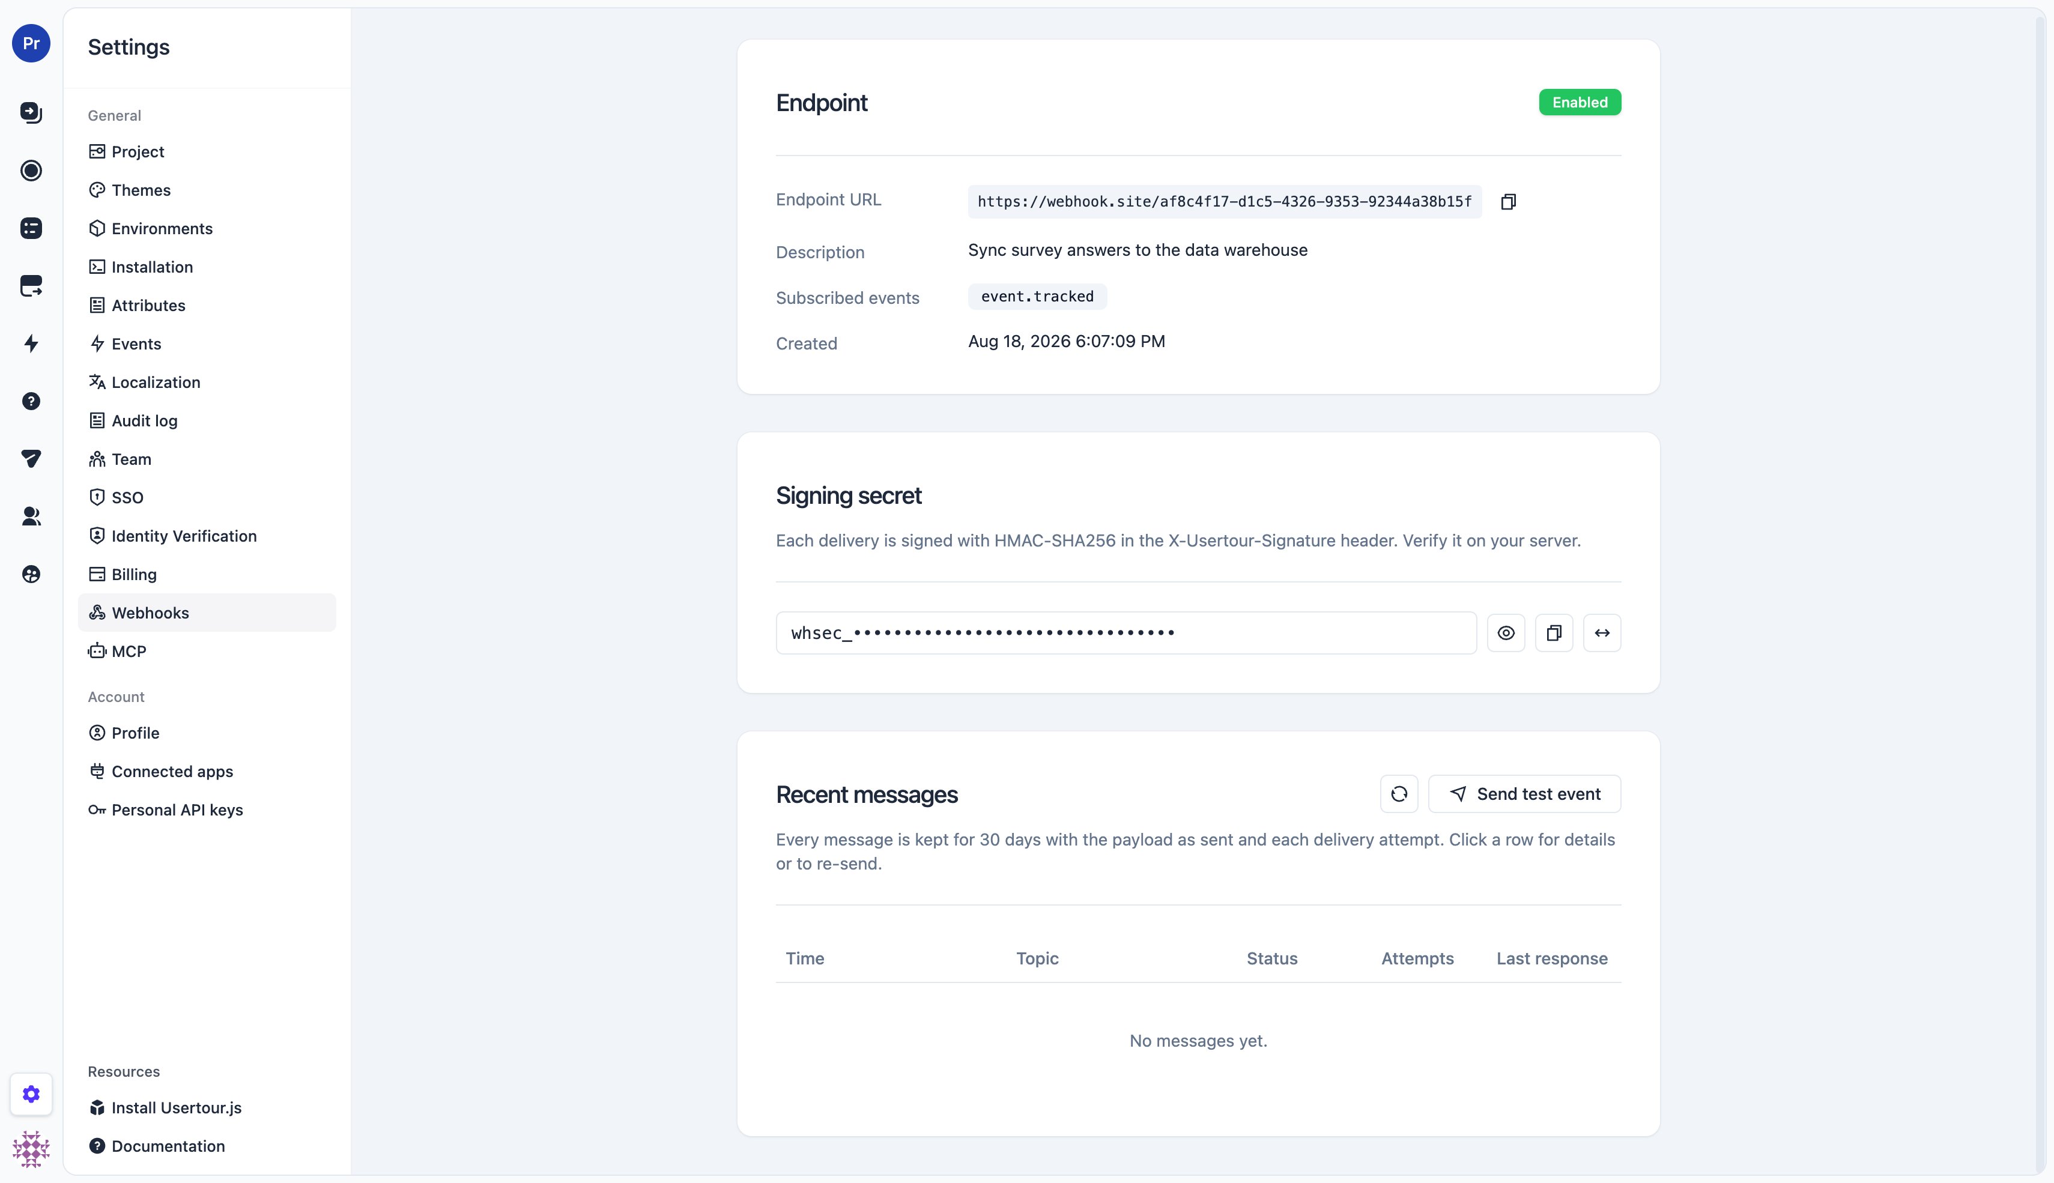
Task: Click the 'Sync survey answers' description text
Action: click(1138, 250)
